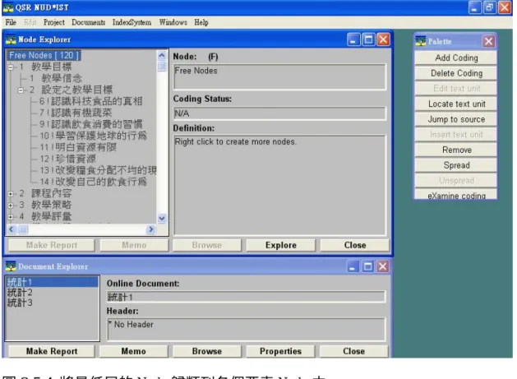Image resolution: width=517 pixels, height=379 pixels.
Task: Minimize the Node Explorer window
Action: point(353,40)
